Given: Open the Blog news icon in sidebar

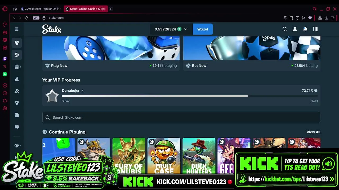Looking at the screenshot, I should (x=17, y=115).
